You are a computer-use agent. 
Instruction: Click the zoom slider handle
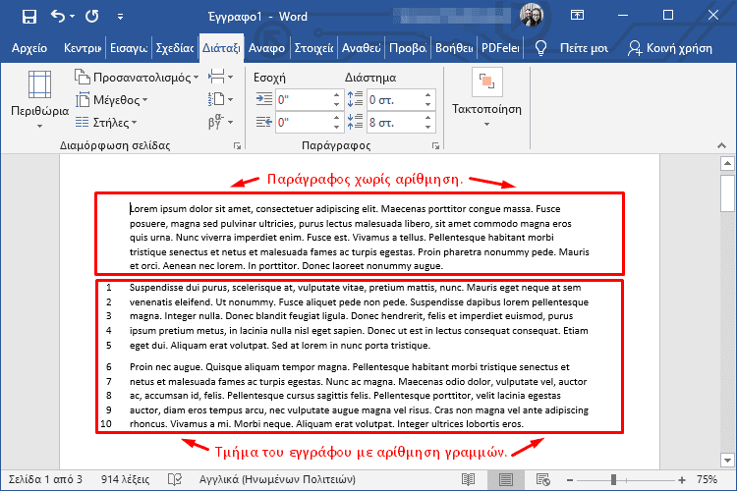(x=613, y=480)
